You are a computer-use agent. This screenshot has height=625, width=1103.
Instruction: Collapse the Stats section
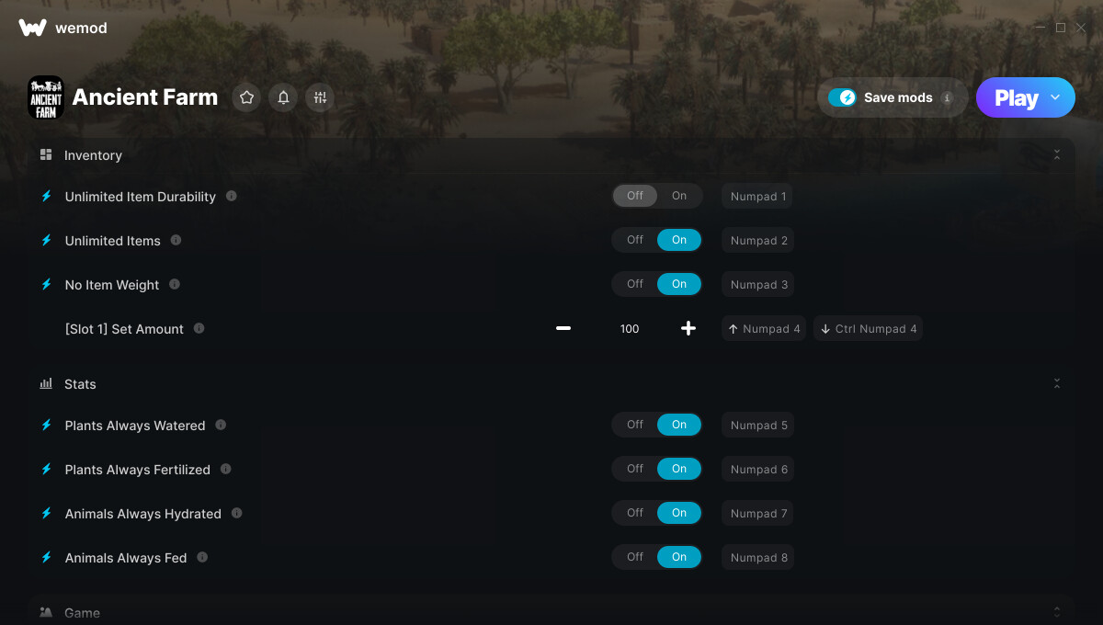coord(1057,383)
